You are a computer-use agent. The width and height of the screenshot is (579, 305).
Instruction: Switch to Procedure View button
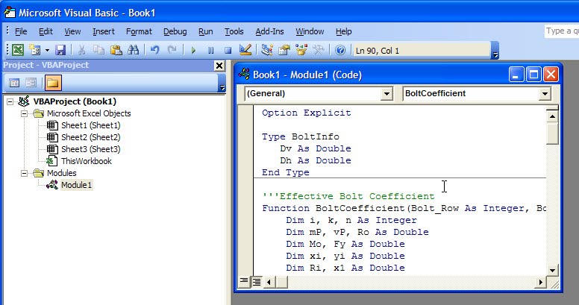pos(244,282)
